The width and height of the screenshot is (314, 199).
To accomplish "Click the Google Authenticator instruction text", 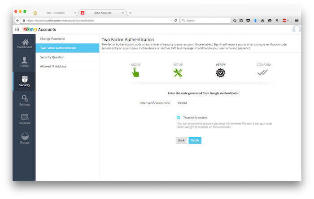I will coord(204,93).
